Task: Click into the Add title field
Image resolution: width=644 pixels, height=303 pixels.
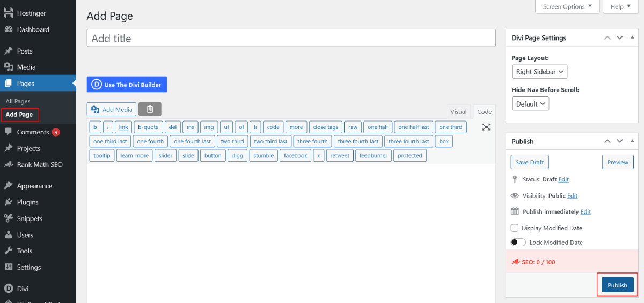Action: tap(291, 38)
